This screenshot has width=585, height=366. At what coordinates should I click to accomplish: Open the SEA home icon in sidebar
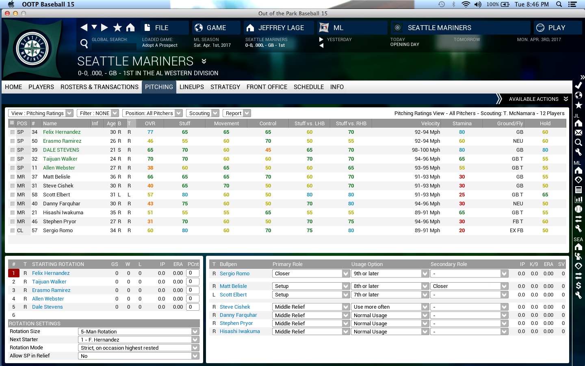point(578,246)
